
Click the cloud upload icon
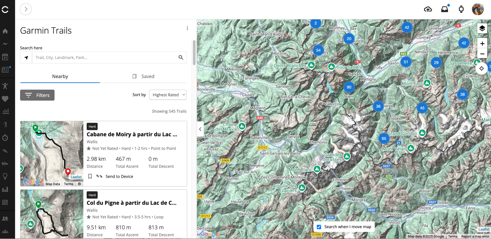click(428, 9)
